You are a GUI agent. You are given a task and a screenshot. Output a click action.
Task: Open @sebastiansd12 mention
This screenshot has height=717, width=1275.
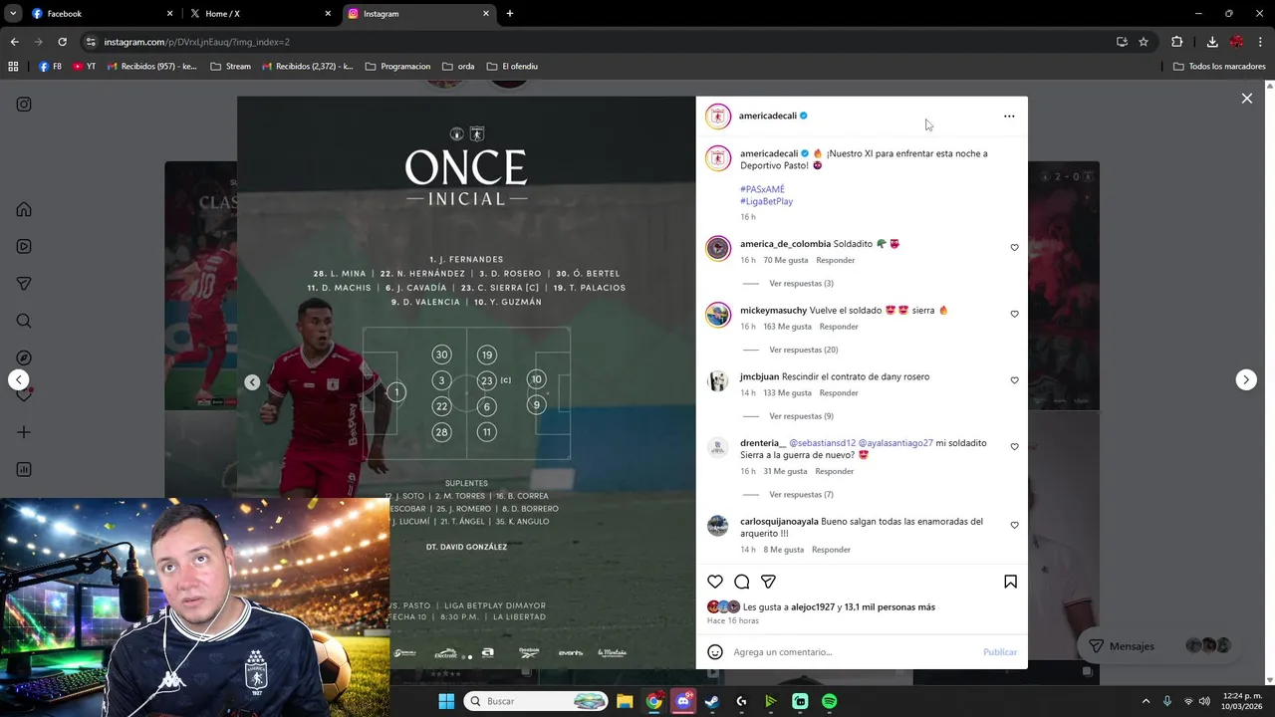tap(822, 443)
